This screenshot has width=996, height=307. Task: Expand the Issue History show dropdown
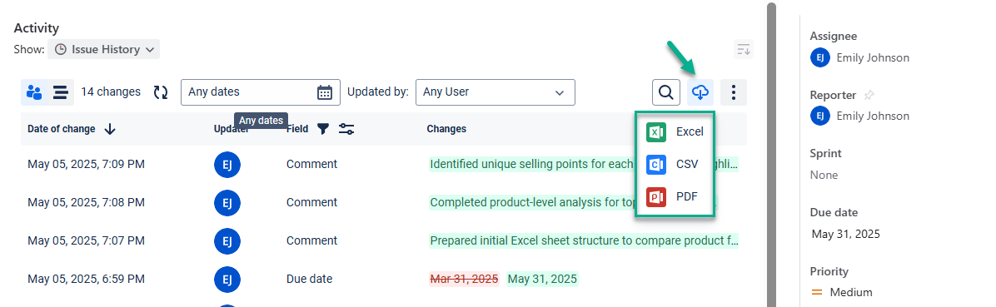103,49
